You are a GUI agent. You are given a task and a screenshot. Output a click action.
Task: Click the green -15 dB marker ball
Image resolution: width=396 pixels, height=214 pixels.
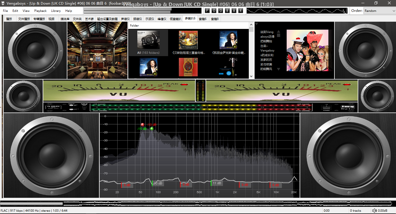(x=152, y=129)
